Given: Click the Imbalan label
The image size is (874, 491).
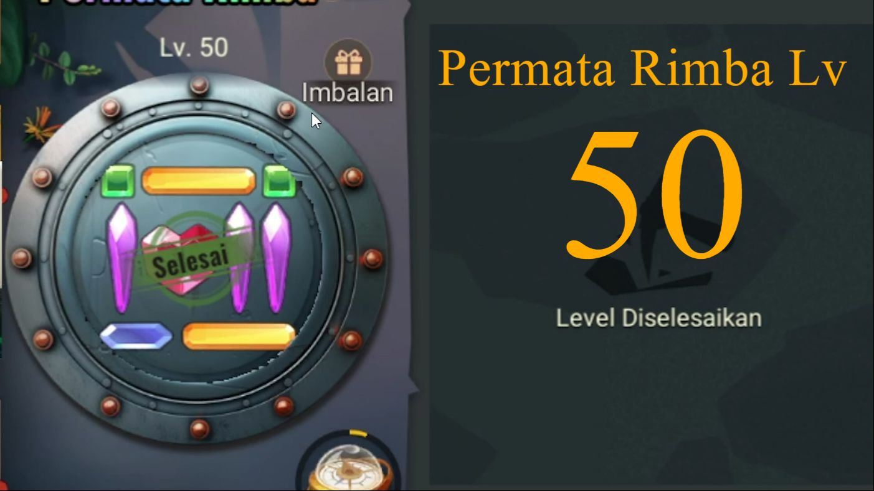Looking at the screenshot, I should pos(348,93).
